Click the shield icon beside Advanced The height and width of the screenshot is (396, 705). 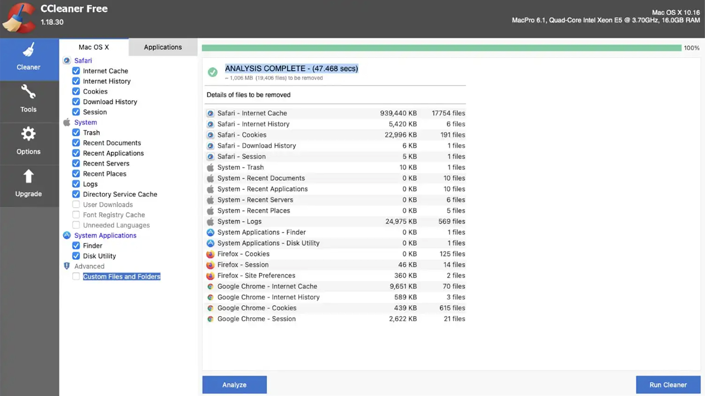(67, 266)
